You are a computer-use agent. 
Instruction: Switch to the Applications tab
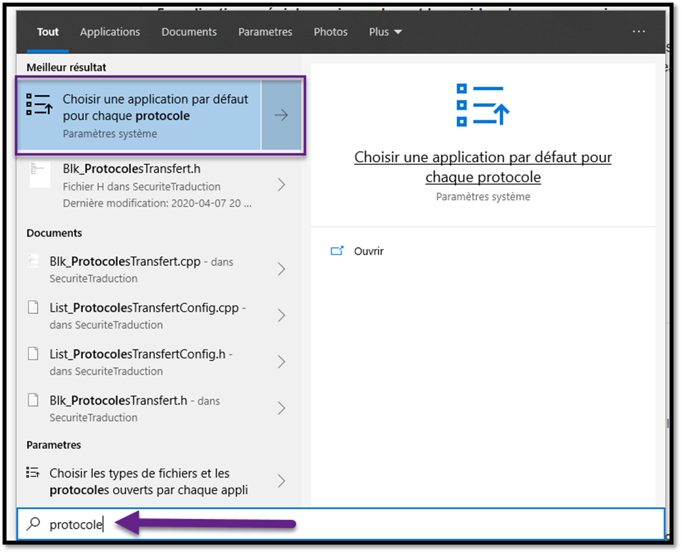(110, 32)
